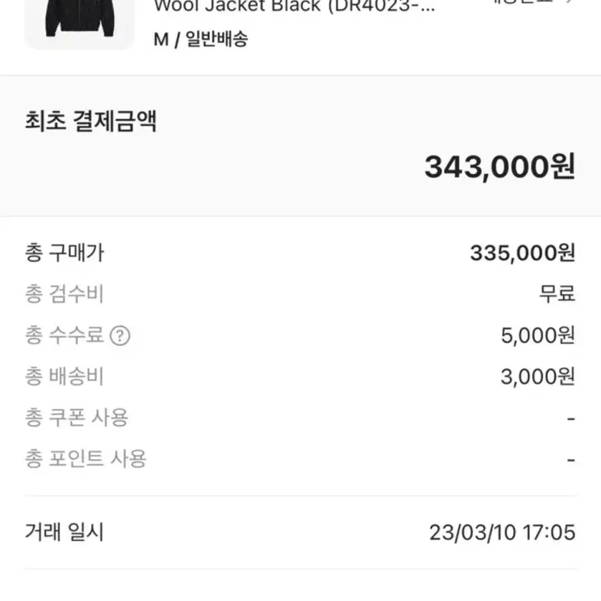Tap the 총 수수료 label text
The height and width of the screenshot is (601, 601).
coord(64,335)
